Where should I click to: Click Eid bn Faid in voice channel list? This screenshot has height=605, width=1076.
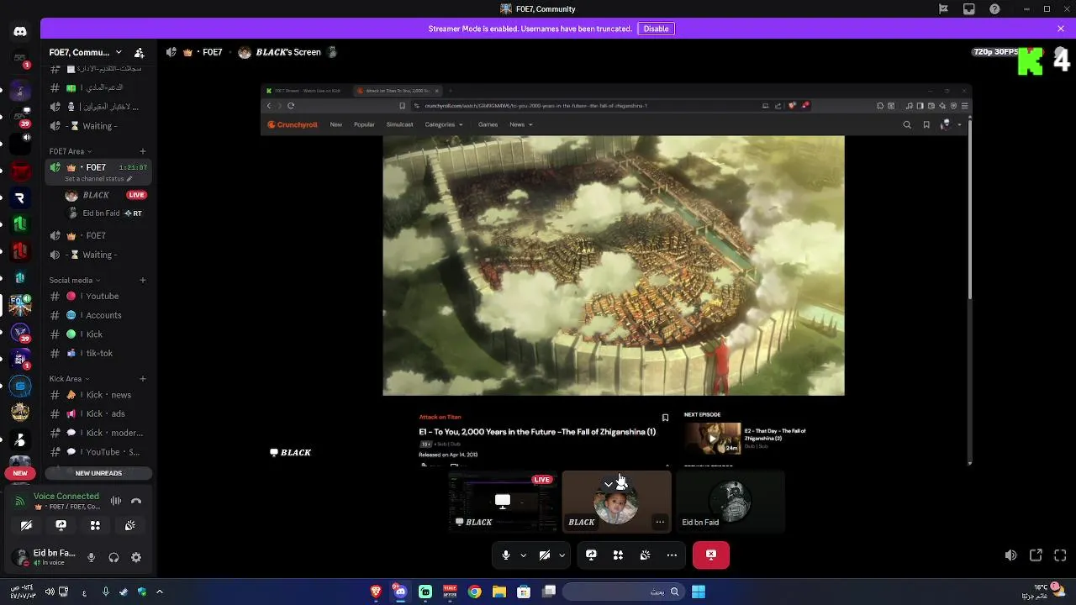pyautogui.click(x=104, y=213)
